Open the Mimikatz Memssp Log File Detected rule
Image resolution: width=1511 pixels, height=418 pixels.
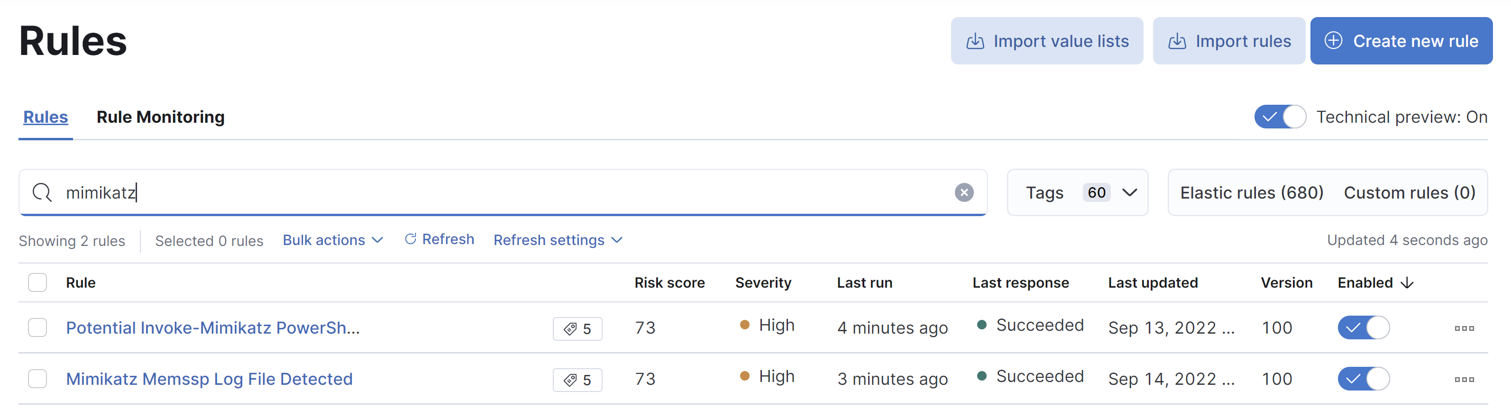point(208,379)
